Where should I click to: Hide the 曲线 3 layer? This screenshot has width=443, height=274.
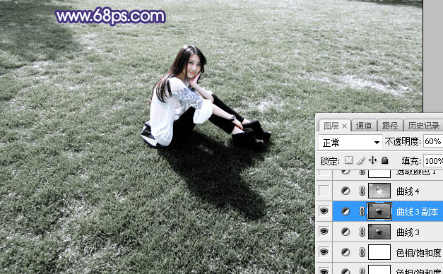[x=324, y=232]
